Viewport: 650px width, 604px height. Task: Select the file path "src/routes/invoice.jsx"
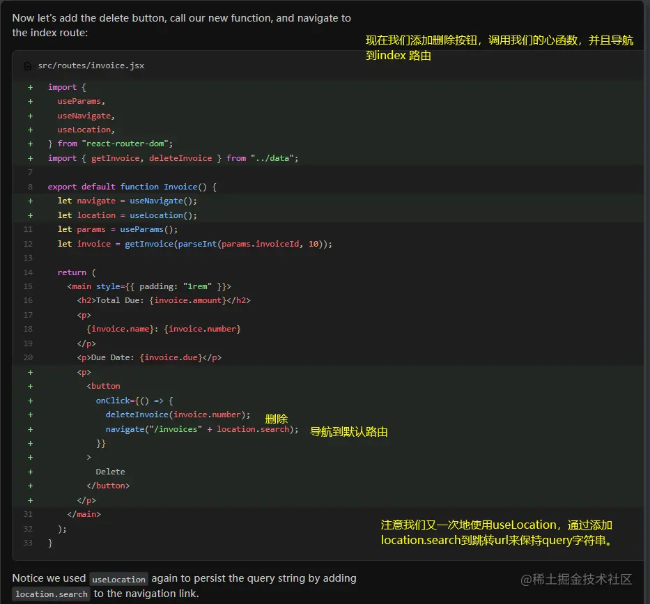91,65
